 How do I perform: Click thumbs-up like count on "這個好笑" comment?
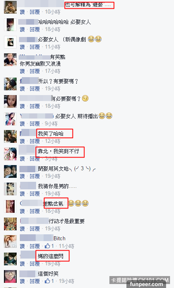coord(50,281)
